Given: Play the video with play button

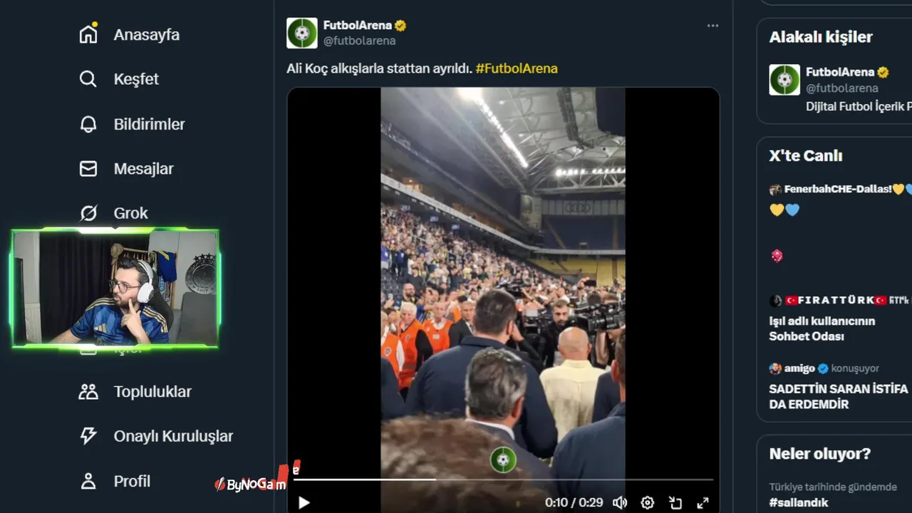Looking at the screenshot, I should pyautogui.click(x=304, y=502).
